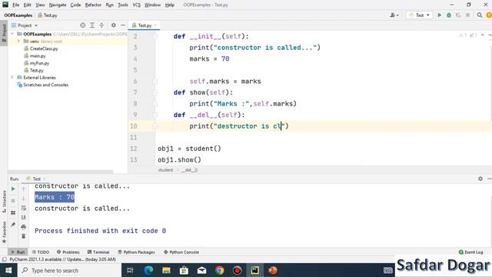Open the Python Packages tool window
The width and height of the screenshot is (492, 277).
137,252
